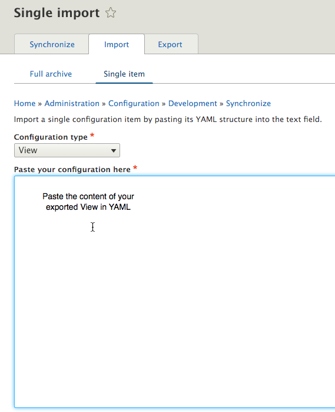Focus the Paste your configuration textarea
Viewport: 335px width, 412px height.
coord(175,292)
